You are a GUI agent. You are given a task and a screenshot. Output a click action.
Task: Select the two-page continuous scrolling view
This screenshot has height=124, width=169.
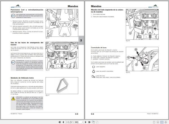pyautogui.click(x=166, y=122)
